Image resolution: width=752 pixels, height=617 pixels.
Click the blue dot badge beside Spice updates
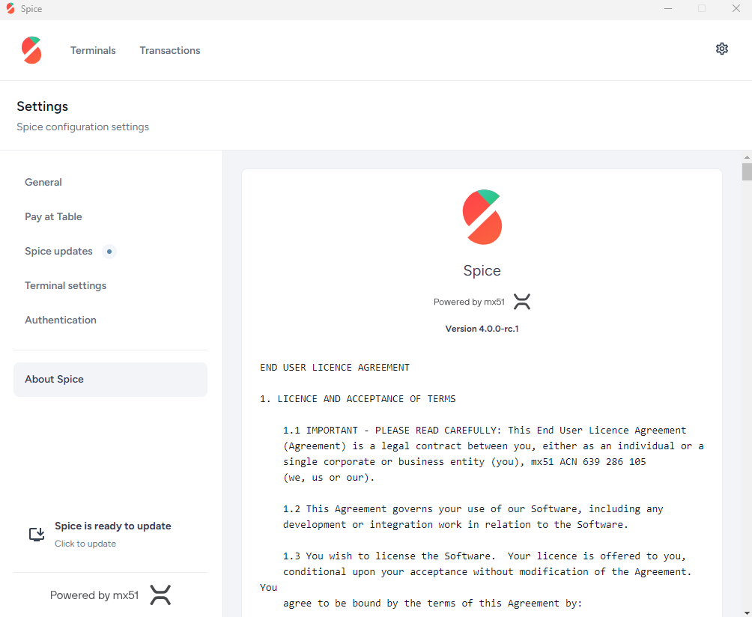point(109,251)
